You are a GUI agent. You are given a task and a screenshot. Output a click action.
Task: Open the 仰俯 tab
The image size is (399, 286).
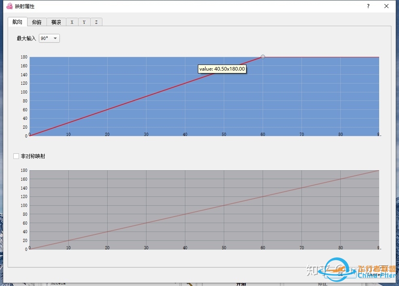click(37, 22)
